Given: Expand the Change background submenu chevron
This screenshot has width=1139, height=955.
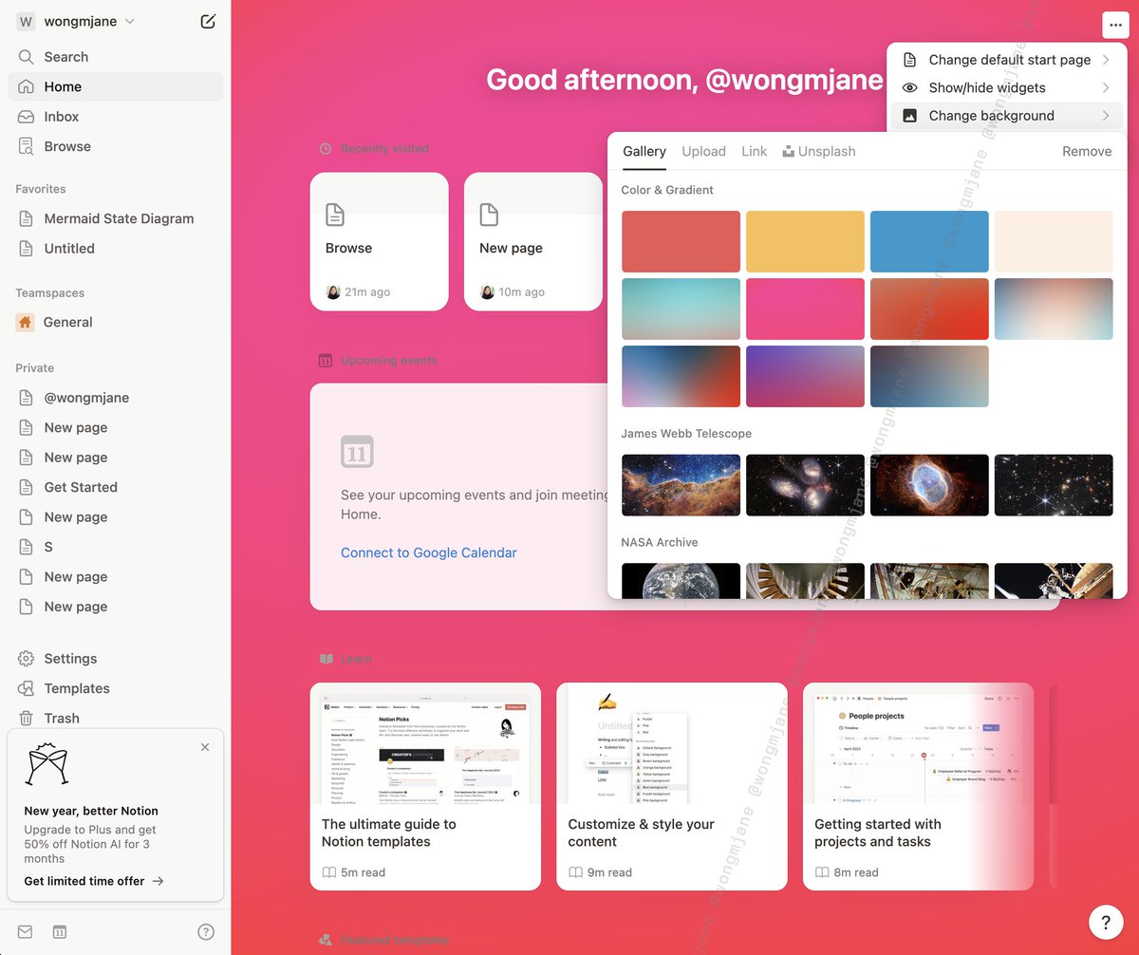Looking at the screenshot, I should [x=1105, y=116].
